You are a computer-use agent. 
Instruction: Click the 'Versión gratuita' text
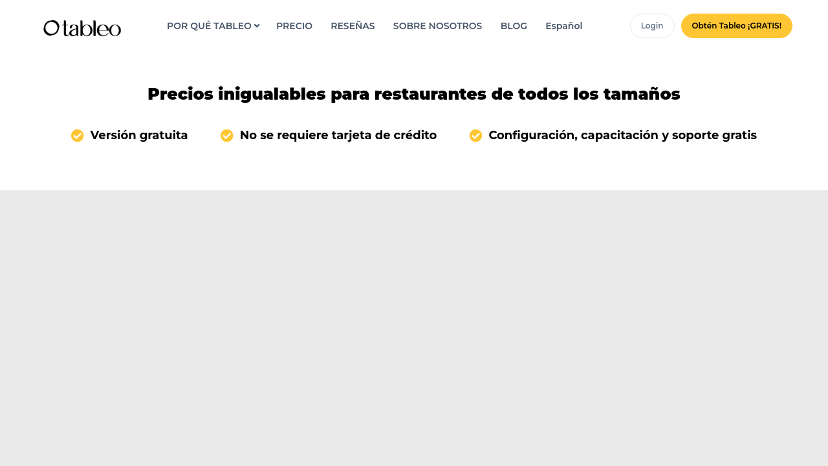coord(139,135)
